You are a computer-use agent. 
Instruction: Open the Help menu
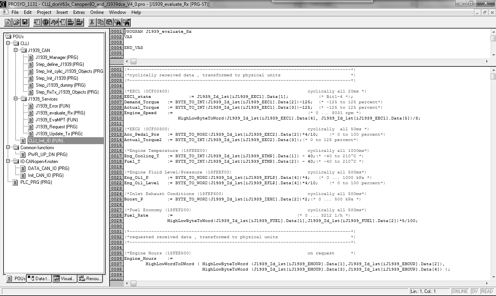coord(136,12)
